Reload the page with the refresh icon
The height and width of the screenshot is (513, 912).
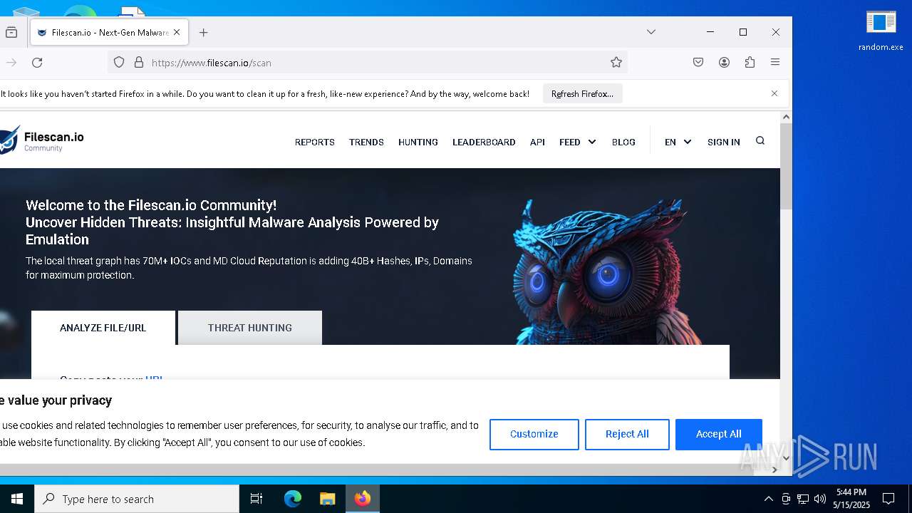pyautogui.click(x=37, y=63)
